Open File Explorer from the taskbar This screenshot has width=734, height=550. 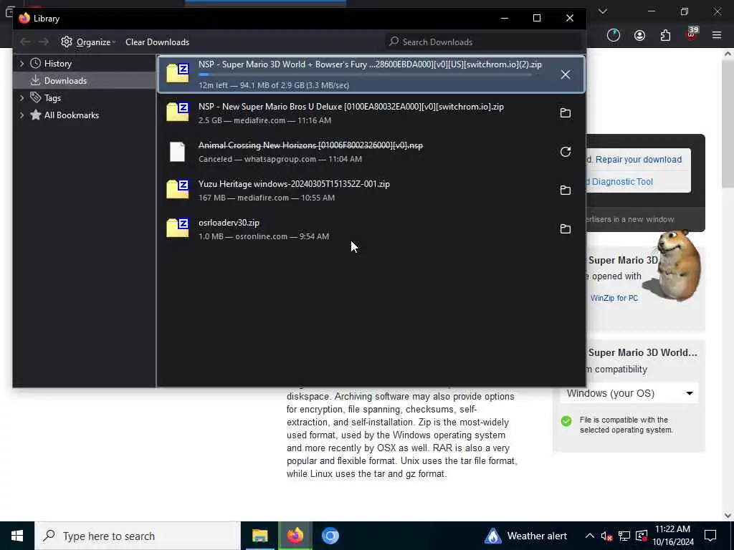(x=259, y=536)
